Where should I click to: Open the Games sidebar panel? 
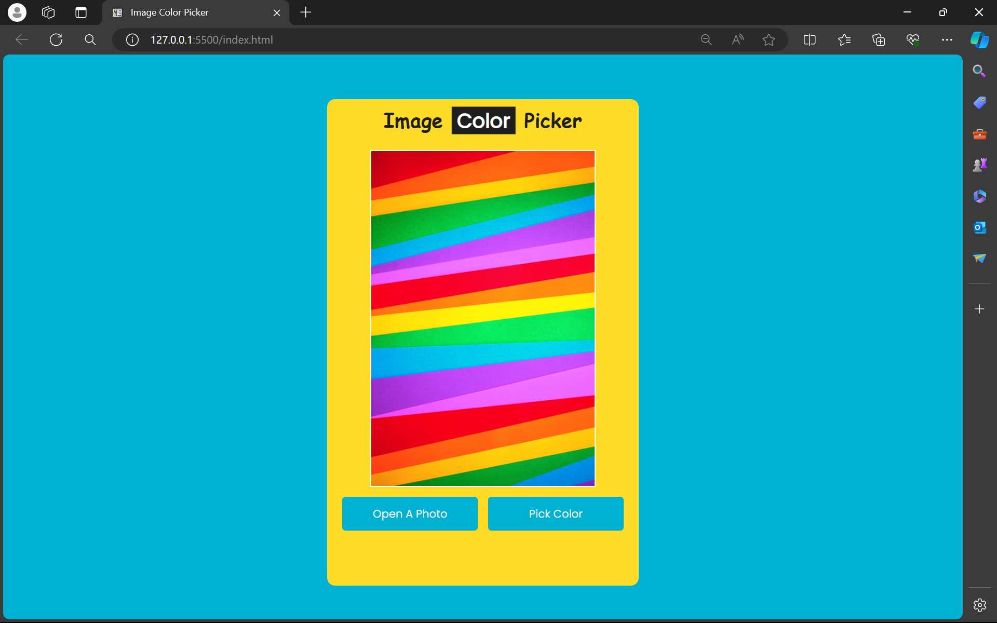(x=979, y=165)
